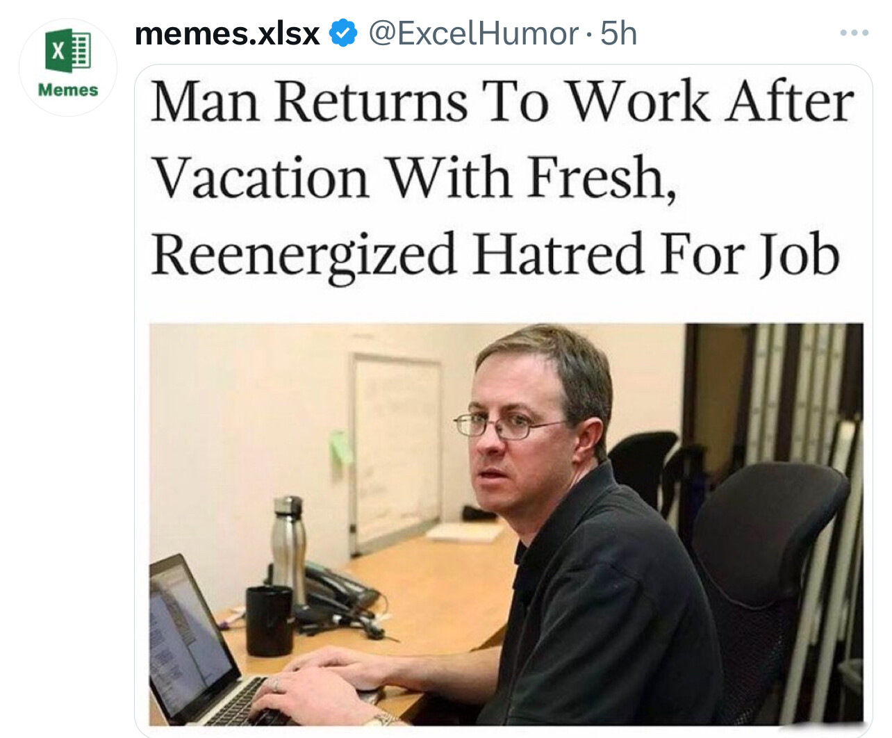892x738 pixels.
Task: Open the @ExcelHumor handle link
Action: click(x=473, y=33)
